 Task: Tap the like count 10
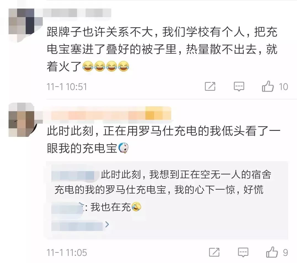283,87
